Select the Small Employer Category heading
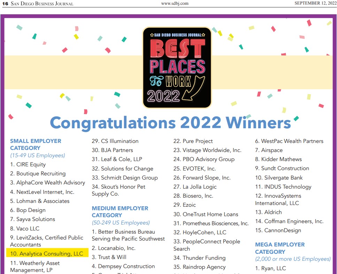Screen dimensions: 337x274 [36, 144]
